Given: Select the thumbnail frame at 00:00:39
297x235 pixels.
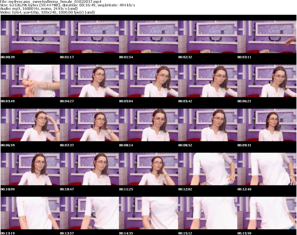Looking at the screenshot, I should pos(30,37).
